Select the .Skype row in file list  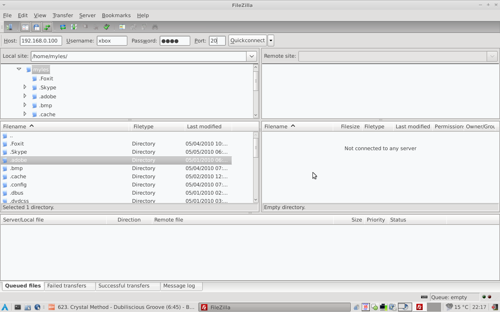[x=116, y=152]
